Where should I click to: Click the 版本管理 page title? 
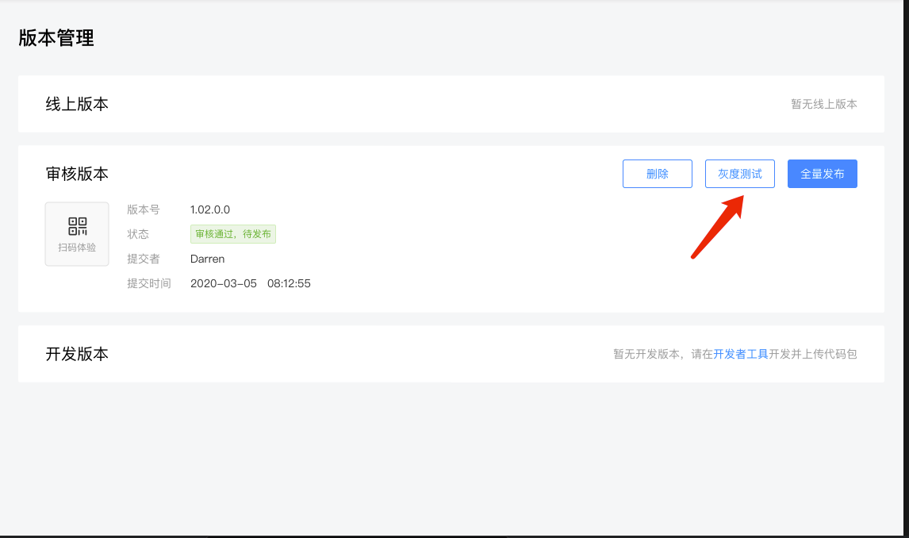point(56,38)
